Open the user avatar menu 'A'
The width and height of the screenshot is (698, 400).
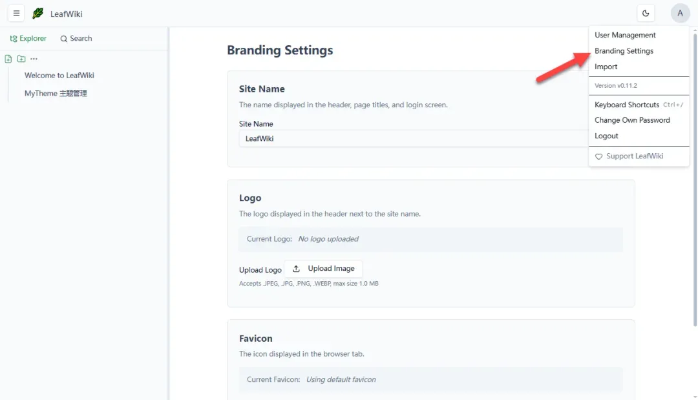click(680, 14)
